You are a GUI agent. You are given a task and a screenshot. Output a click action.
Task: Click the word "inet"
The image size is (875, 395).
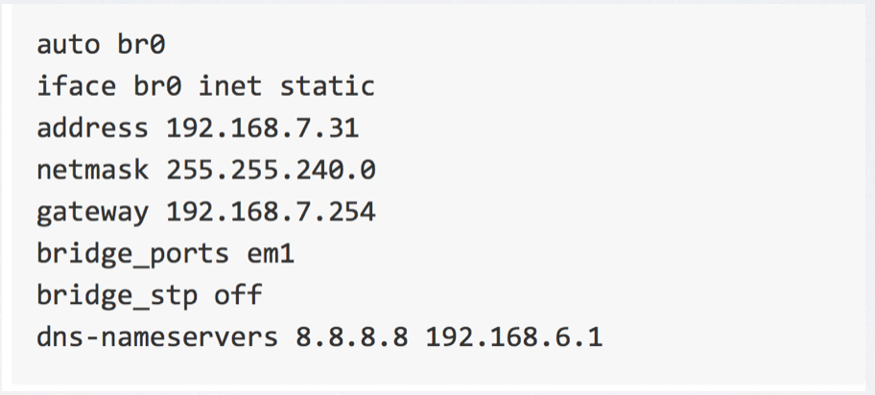pos(229,86)
